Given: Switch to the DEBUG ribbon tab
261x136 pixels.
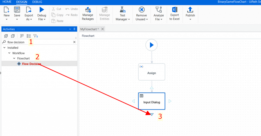Looking at the screenshot, I should pos(37,2).
